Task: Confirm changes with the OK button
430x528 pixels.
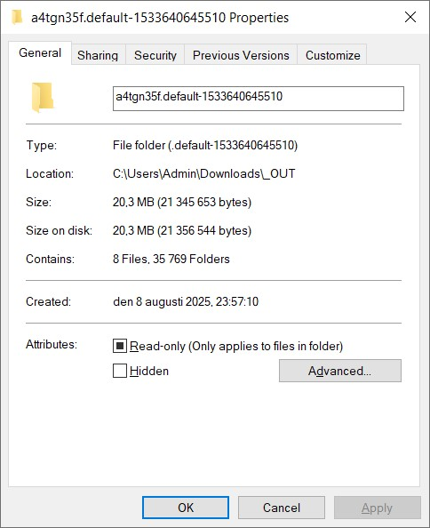Action: [x=186, y=508]
